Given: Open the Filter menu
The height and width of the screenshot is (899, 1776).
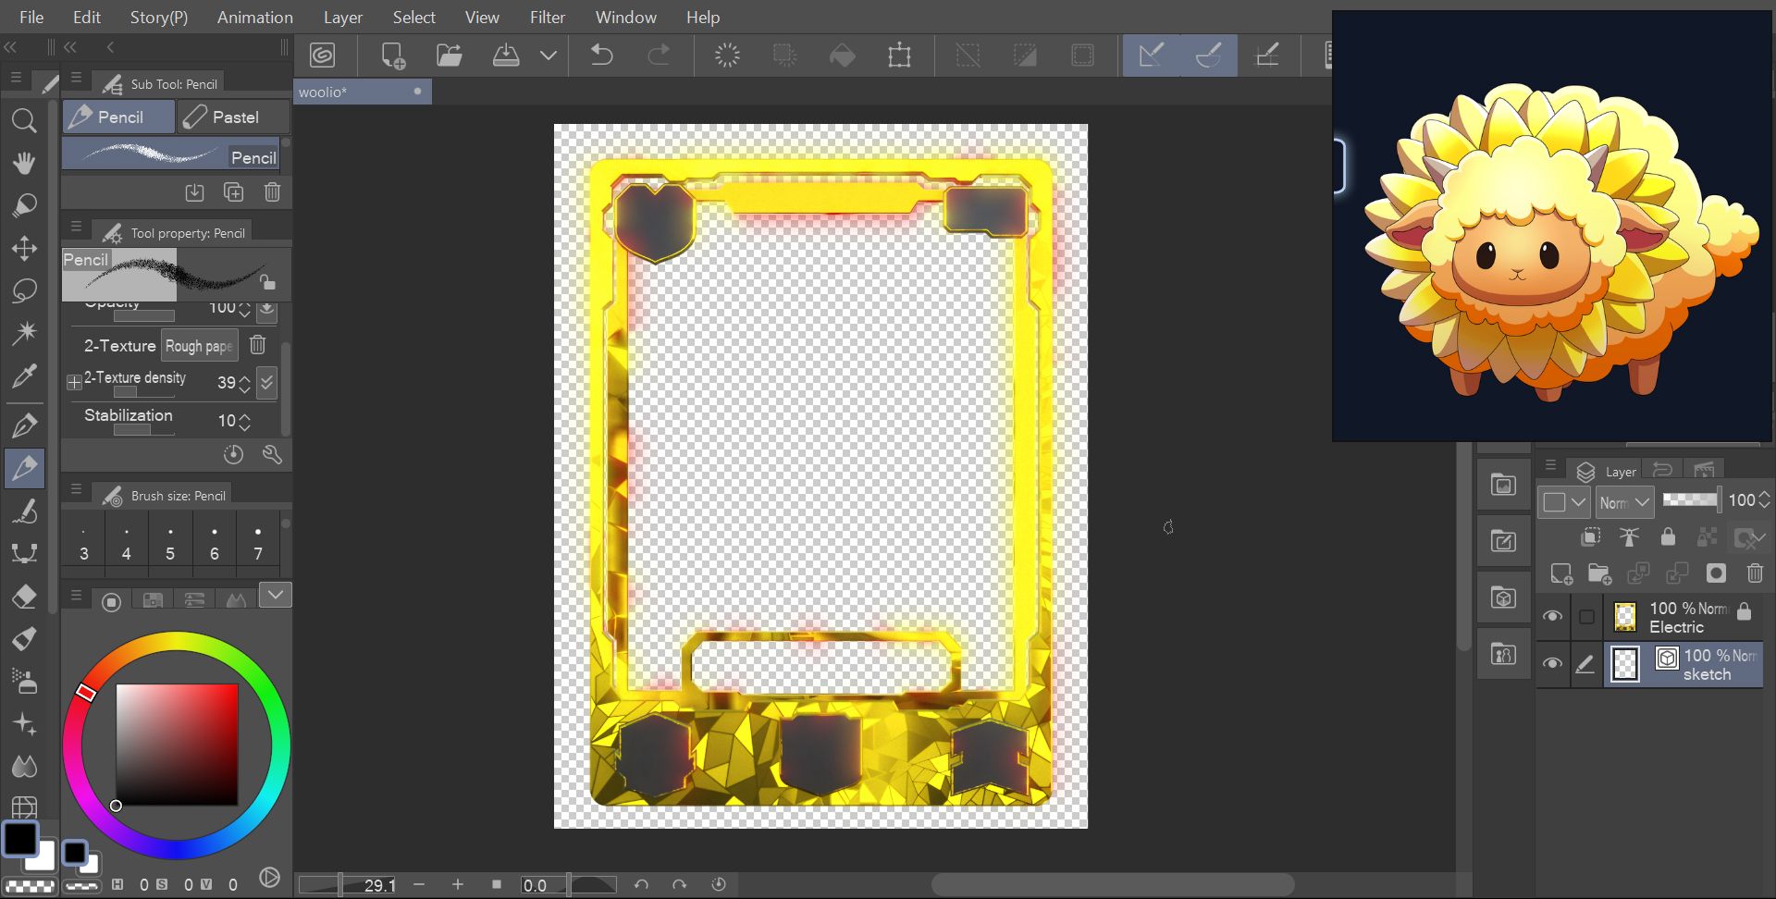Looking at the screenshot, I should click(x=547, y=17).
